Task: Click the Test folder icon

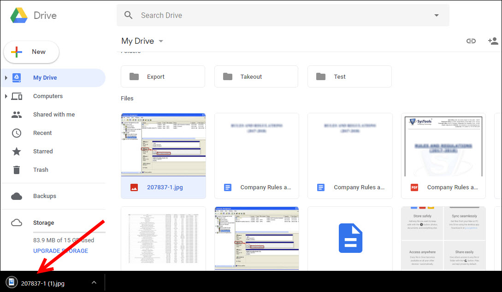Action: [321, 76]
